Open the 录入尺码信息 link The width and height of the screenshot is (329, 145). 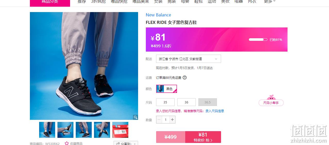click(x=215, y=111)
